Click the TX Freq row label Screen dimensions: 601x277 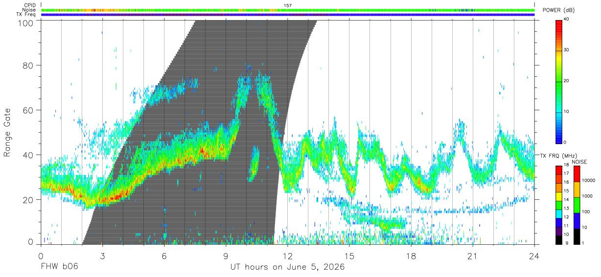(26, 15)
